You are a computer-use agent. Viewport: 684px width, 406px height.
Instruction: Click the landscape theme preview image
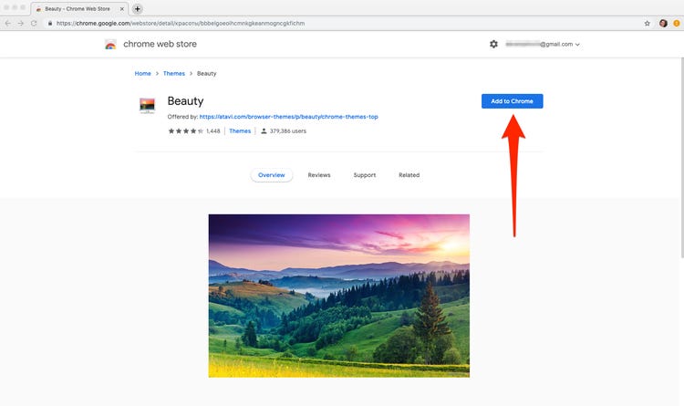coord(338,296)
